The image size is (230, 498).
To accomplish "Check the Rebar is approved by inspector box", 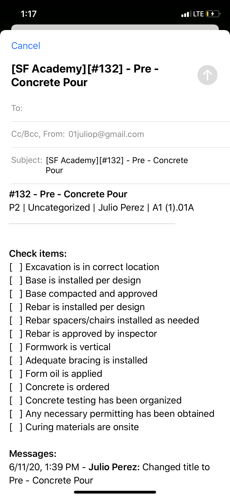I will 16,334.
